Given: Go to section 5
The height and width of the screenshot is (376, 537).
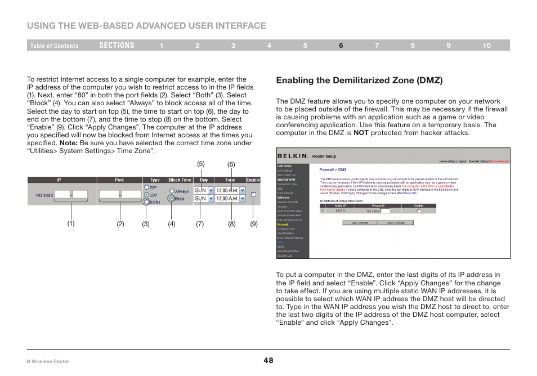Looking at the screenshot, I should point(305,46).
